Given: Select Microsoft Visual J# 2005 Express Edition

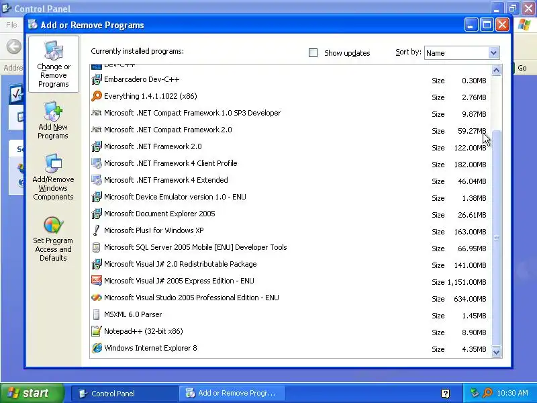Looking at the screenshot, I should (x=291, y=281).
